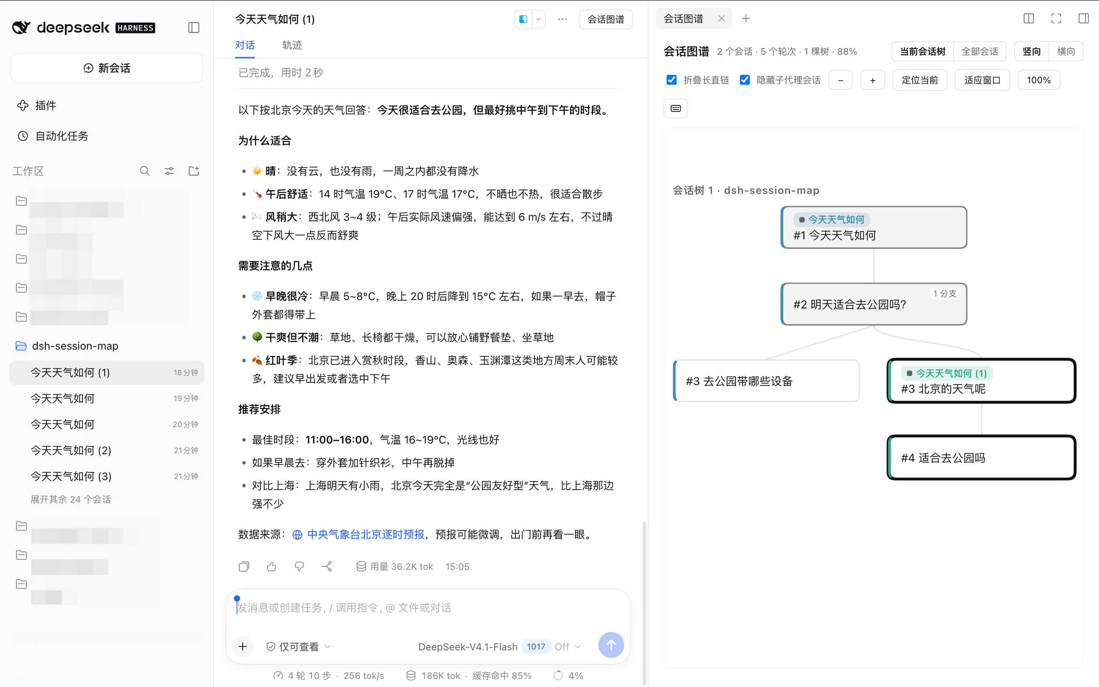Copy the response with copy icon
This screenshot has height=687, width=1099.
244,566
